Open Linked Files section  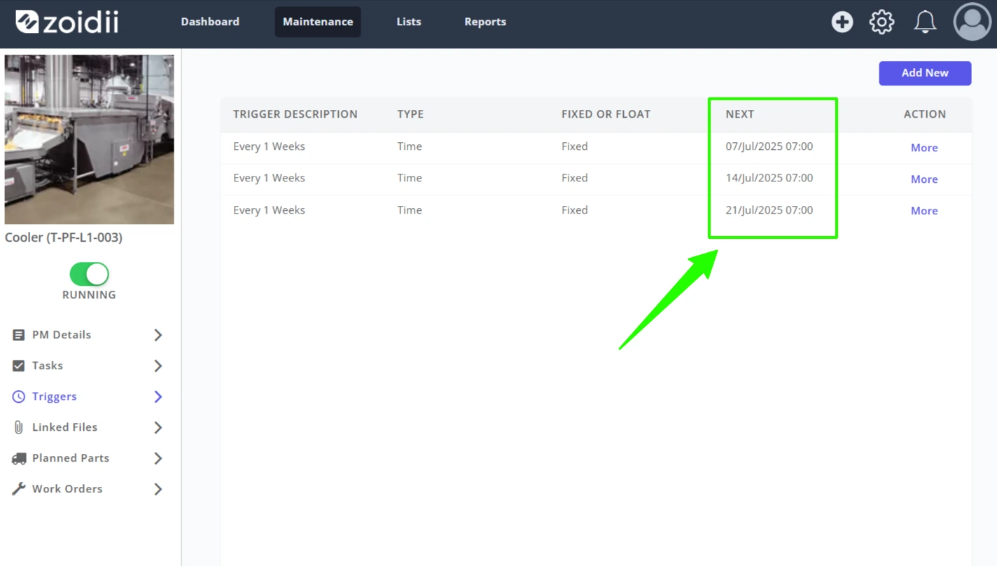tap(64, 427)
